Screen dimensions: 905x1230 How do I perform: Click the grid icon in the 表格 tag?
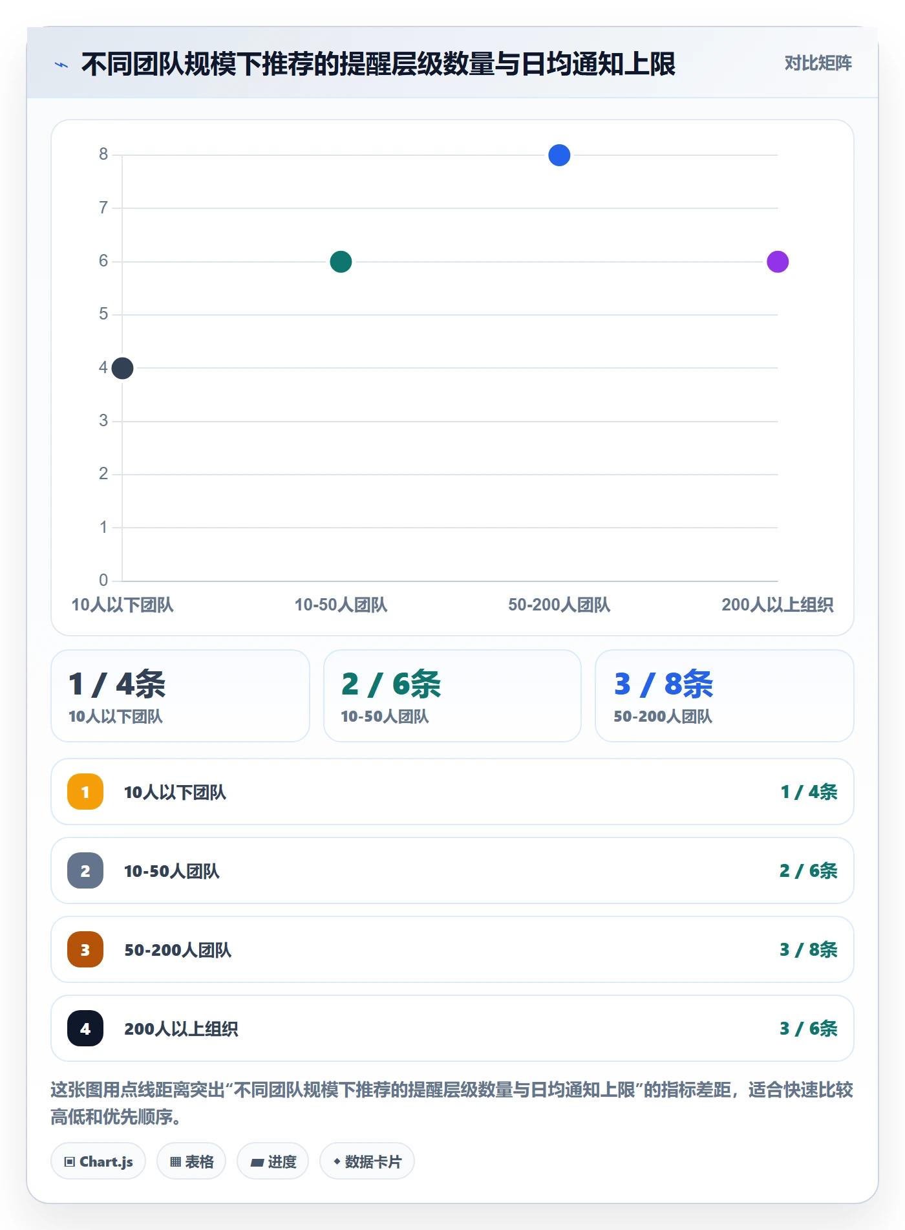click(175, 1162)
